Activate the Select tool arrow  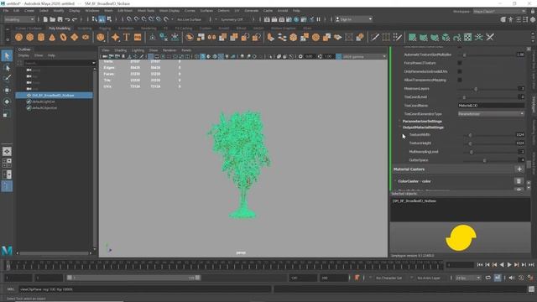pos(7,56)
